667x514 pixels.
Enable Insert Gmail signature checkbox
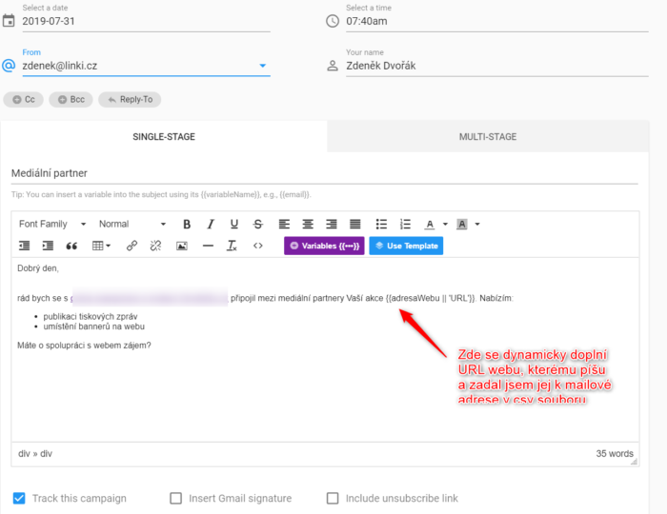pyautogui.click(x=175, y=498)
